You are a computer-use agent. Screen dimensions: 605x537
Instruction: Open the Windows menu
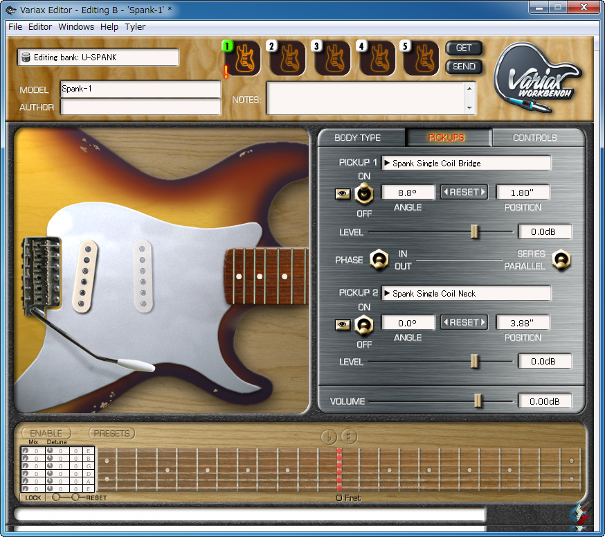pos(76,26)
